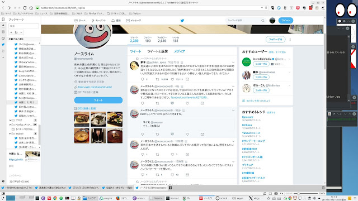The height and width of the screenshot is (201, 358).
Task: Open the Yahoo!ニュース trend
Action: [251, 133]
